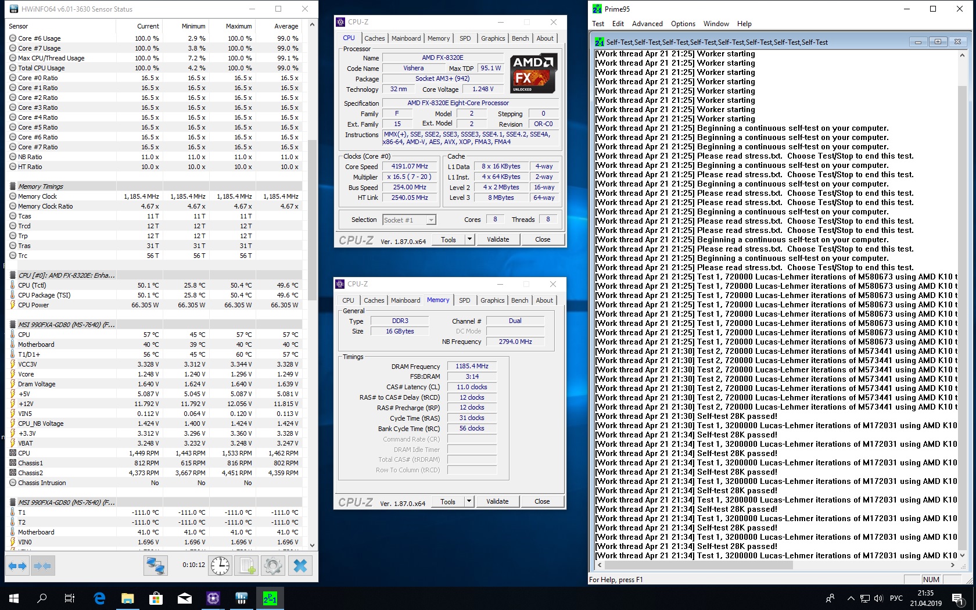Switch to the SPD tab in the lower CPU-Z window
This screenshot has width=976, height=610.
(x=464, y=300)
